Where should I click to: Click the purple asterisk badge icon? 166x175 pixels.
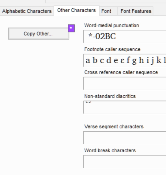coord(71,28)
